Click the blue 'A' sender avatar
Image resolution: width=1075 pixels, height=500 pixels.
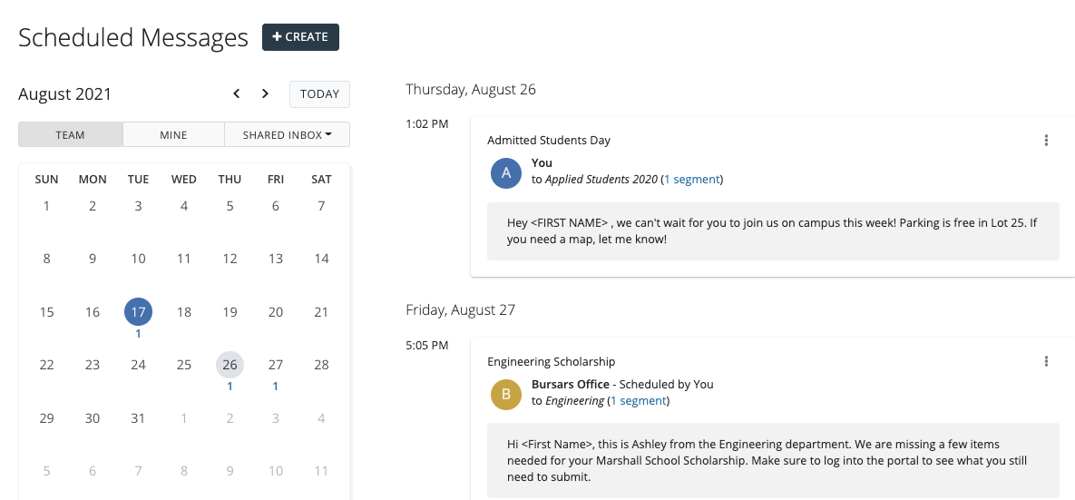click(505, 172)
